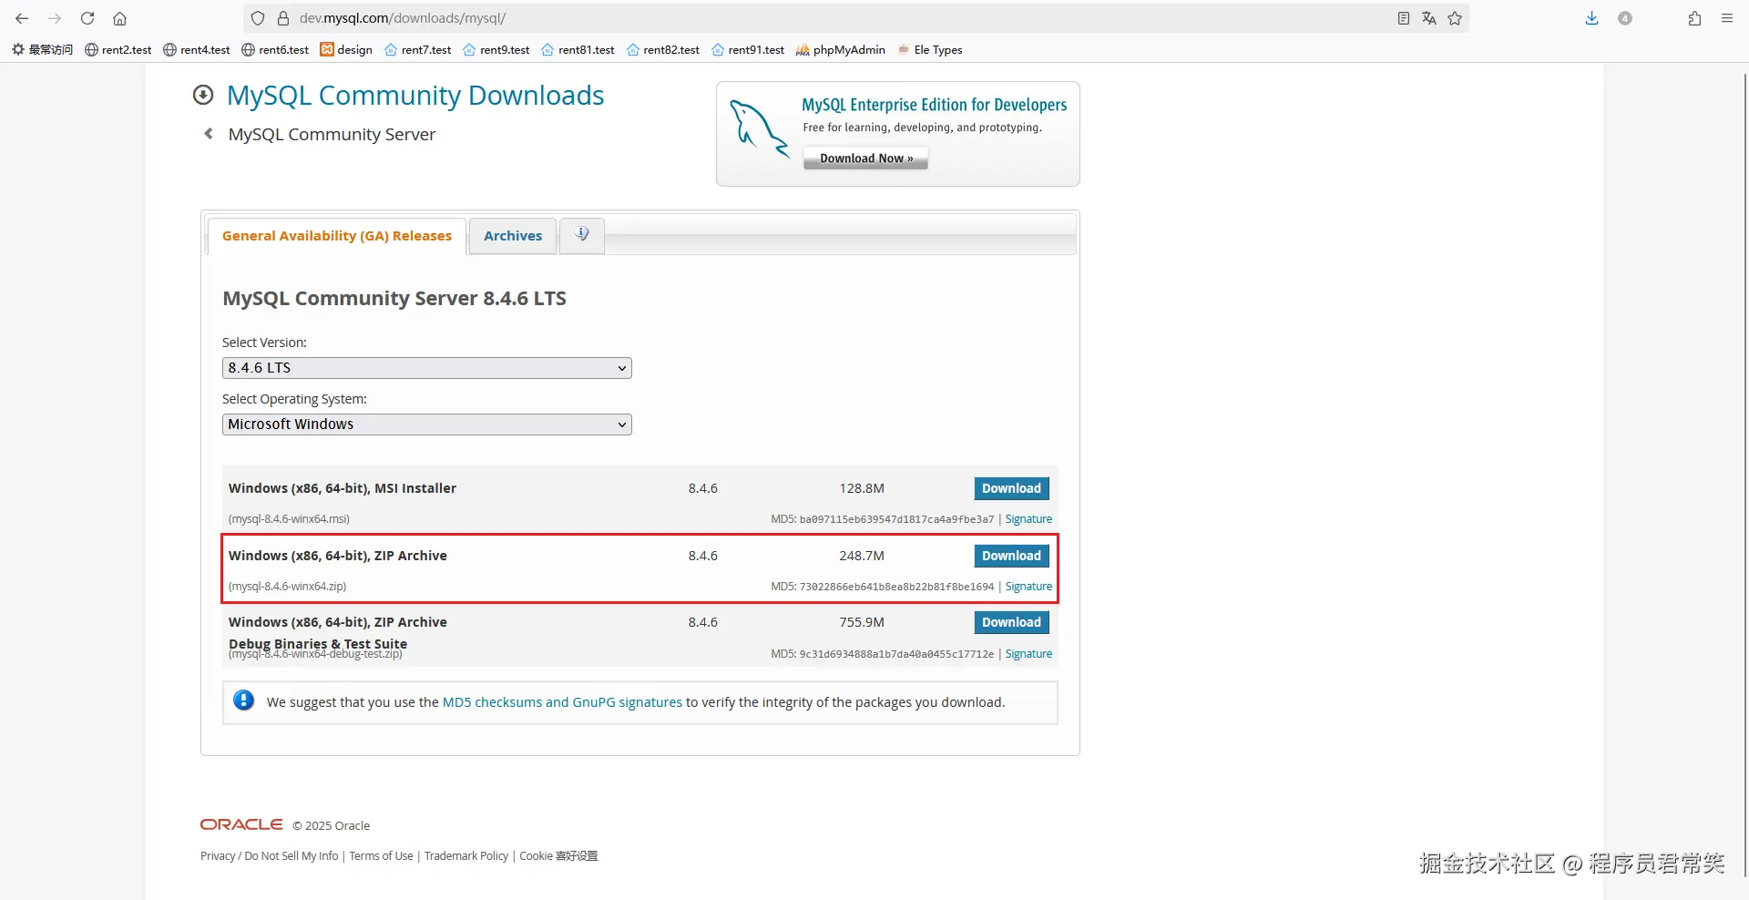Open the rent4.test bookmark
Viewport: 1749px width, 900px height.
197,50
